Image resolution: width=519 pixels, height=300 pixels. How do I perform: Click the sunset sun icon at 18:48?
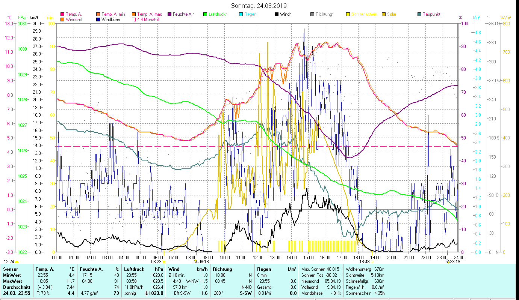(372, 262)
